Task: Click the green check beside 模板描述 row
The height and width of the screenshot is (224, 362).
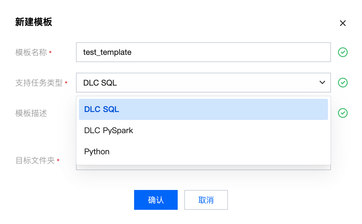Action: coord(343,113)
